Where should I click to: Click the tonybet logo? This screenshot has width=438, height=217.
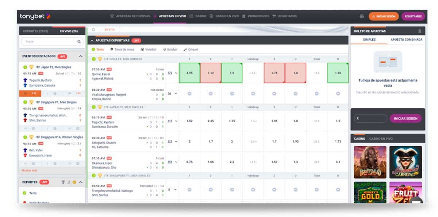tap(35, 16)
